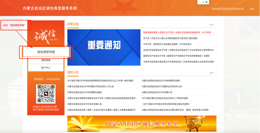Open 激励措施 in the sidebar menu

point(46,60)
